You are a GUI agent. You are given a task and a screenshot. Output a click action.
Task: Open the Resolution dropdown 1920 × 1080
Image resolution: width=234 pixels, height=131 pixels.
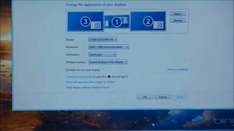coord(109,47)
